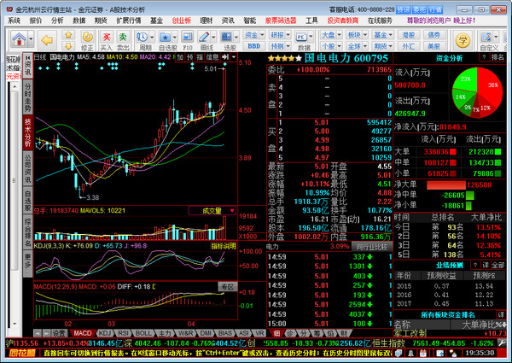The width and height of the screenshot is (512, 363).
Task: Open the 公司资讯 sidebar tab
Action: 28,168
